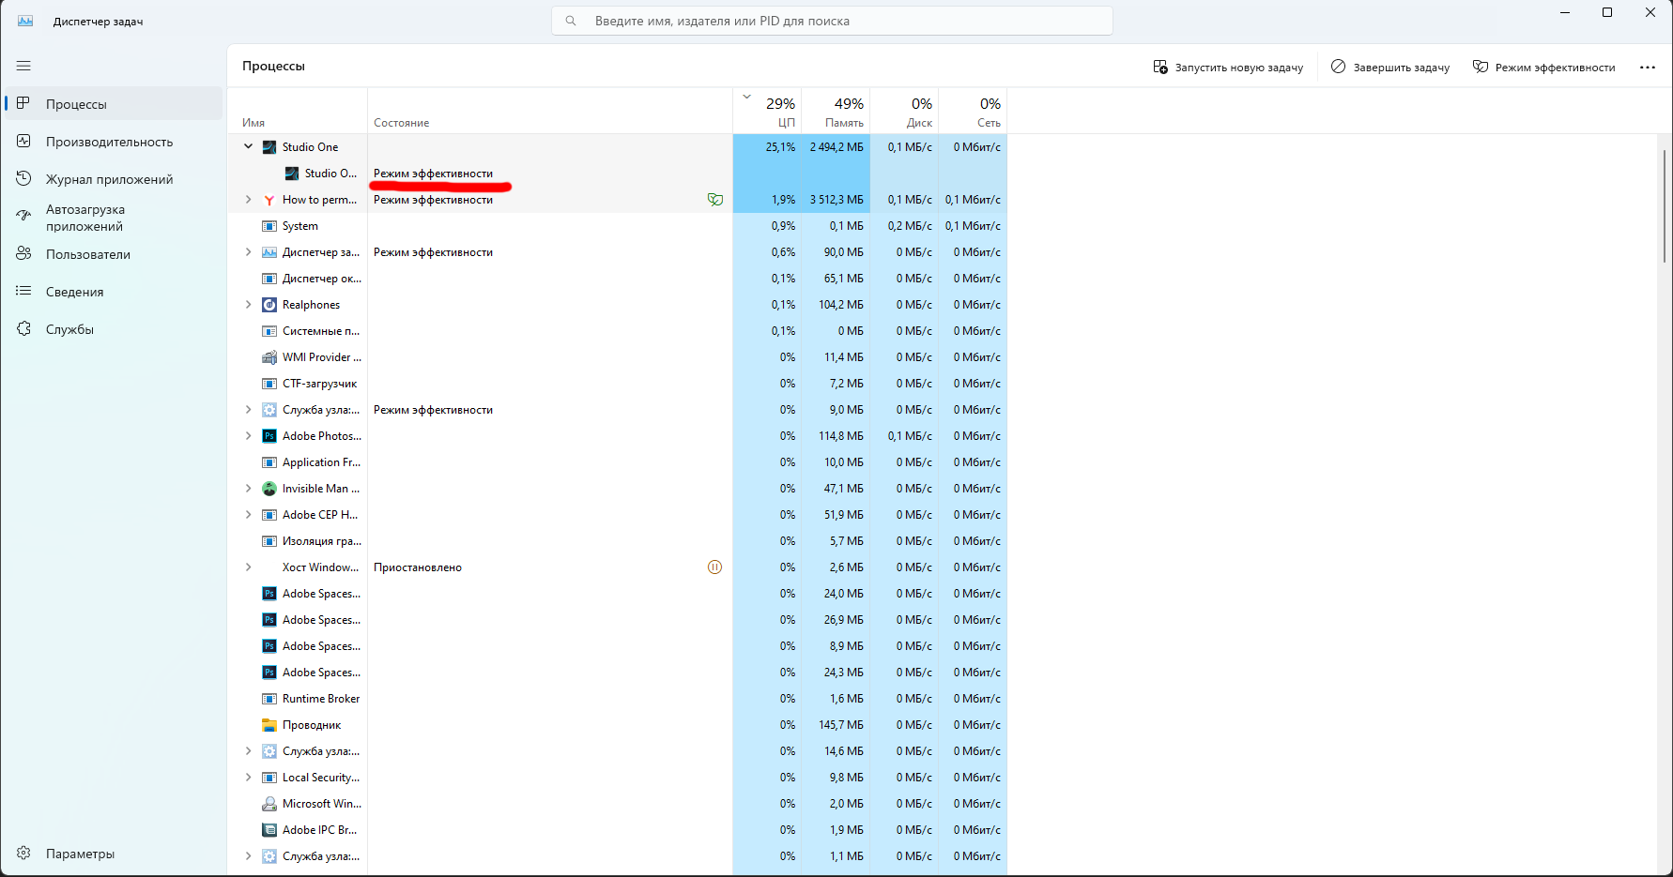Click Завершить задачу button
The image size is (1673, 877).
click(1390, 68)
